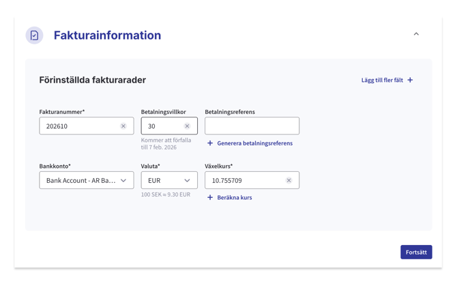Click the plus icon after Lägg till fler fält
Image resolution: width=457 pixels, height=290 pixels.
pos(410,81)
